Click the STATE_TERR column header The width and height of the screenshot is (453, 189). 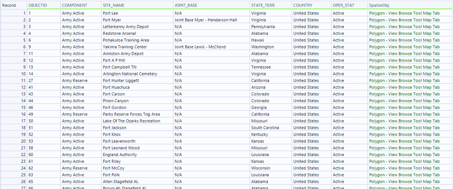click(263, 5)
